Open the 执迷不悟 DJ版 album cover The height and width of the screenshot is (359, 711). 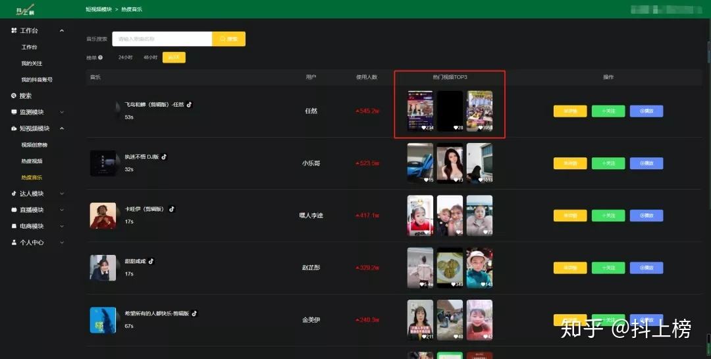(x=103, y=163)
